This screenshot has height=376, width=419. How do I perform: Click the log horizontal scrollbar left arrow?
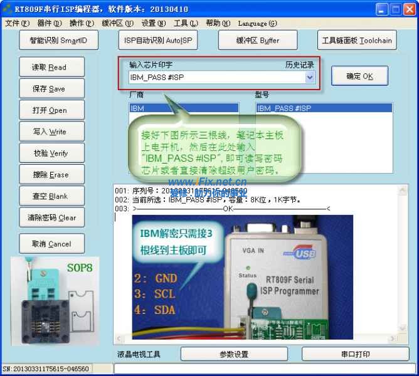tap(119, 339)
